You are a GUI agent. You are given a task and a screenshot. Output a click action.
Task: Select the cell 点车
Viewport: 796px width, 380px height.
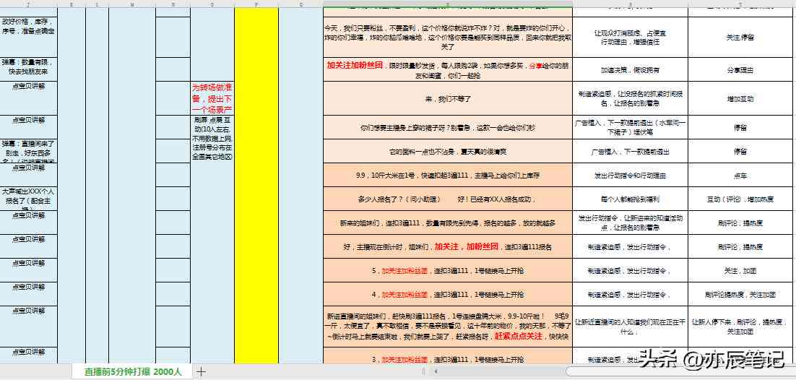[740, 176]
